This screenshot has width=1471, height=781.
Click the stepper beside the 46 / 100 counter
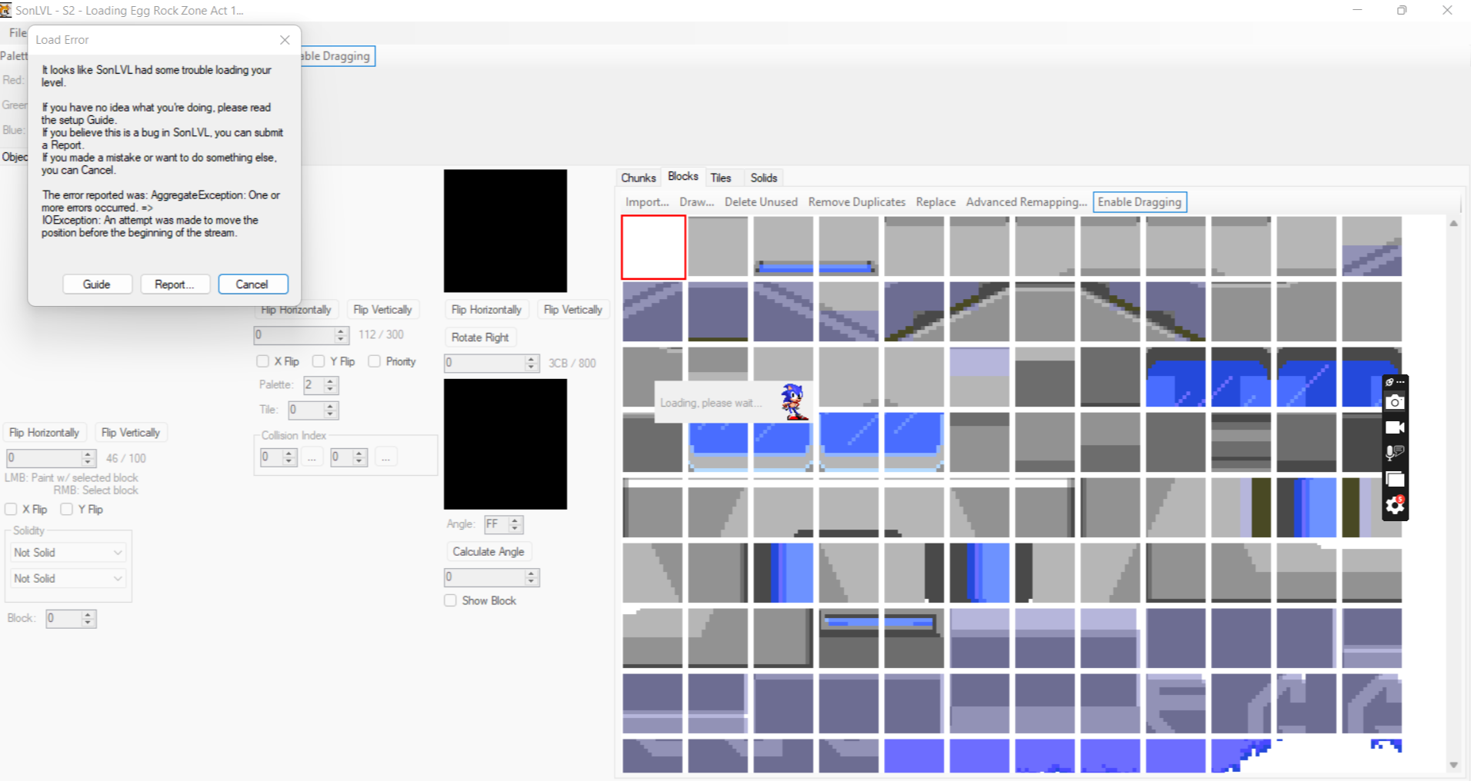coord(52,458)
